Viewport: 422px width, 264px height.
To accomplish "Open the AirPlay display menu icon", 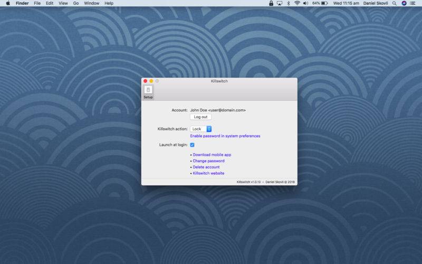I will pos(280,3).
